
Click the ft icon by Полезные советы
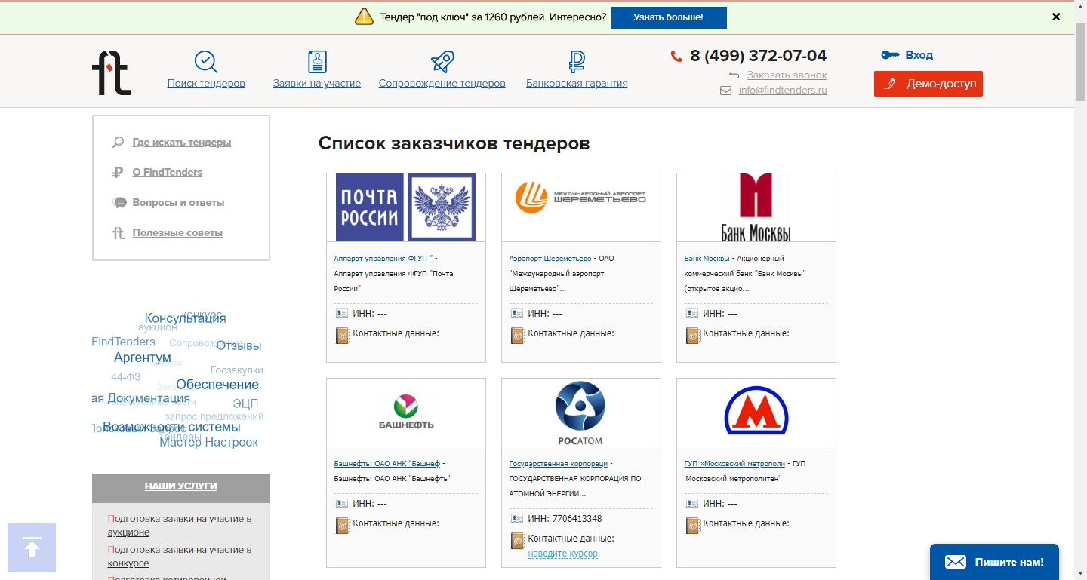119,233
